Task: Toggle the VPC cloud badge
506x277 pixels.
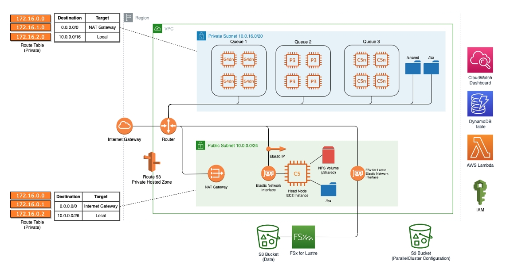Action: pos(157,28)
